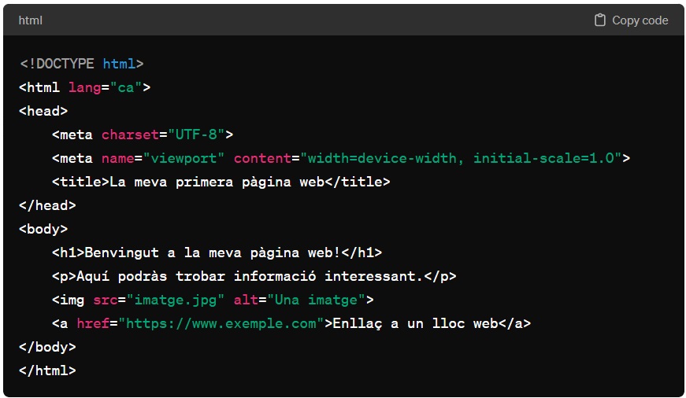Click the html language label in header
The width and height of the screenshot is (686, 398).
[x=31, y=20]
